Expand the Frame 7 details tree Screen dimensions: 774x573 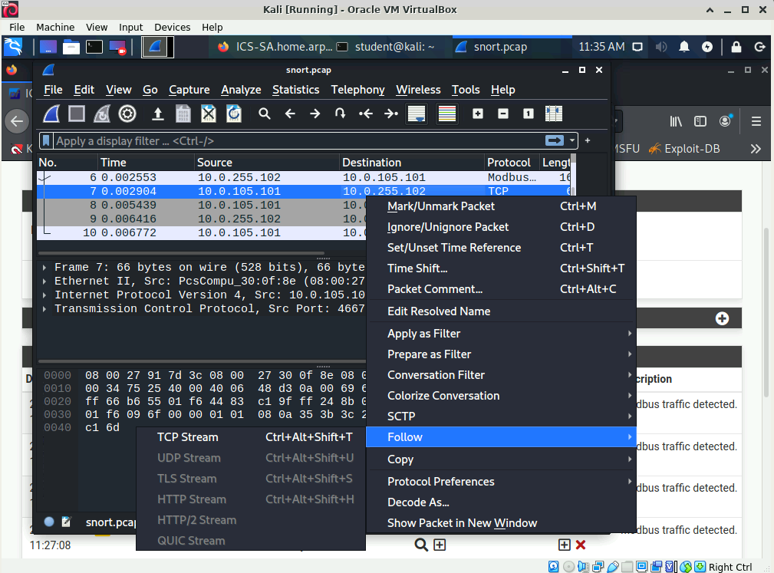tap(44, 268)
